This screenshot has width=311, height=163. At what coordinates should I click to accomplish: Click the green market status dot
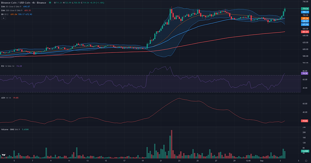click(x=50, y=3)
